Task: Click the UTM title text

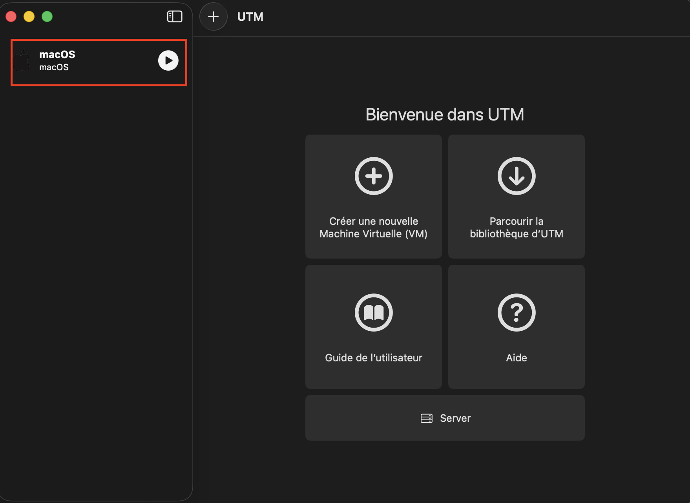Action: coord(250,17)
